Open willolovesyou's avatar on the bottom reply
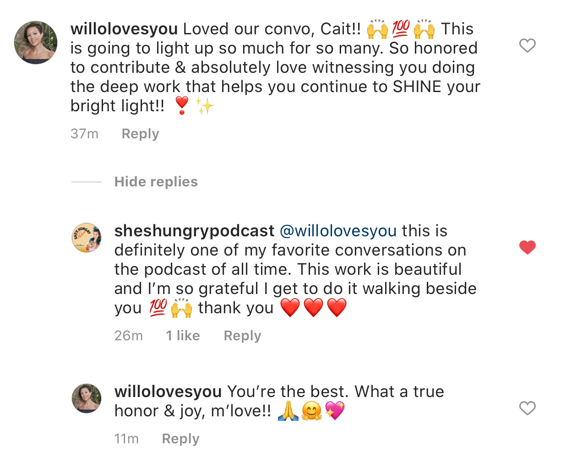This screenshot has height=463, width=566. [x=87, y=398]
